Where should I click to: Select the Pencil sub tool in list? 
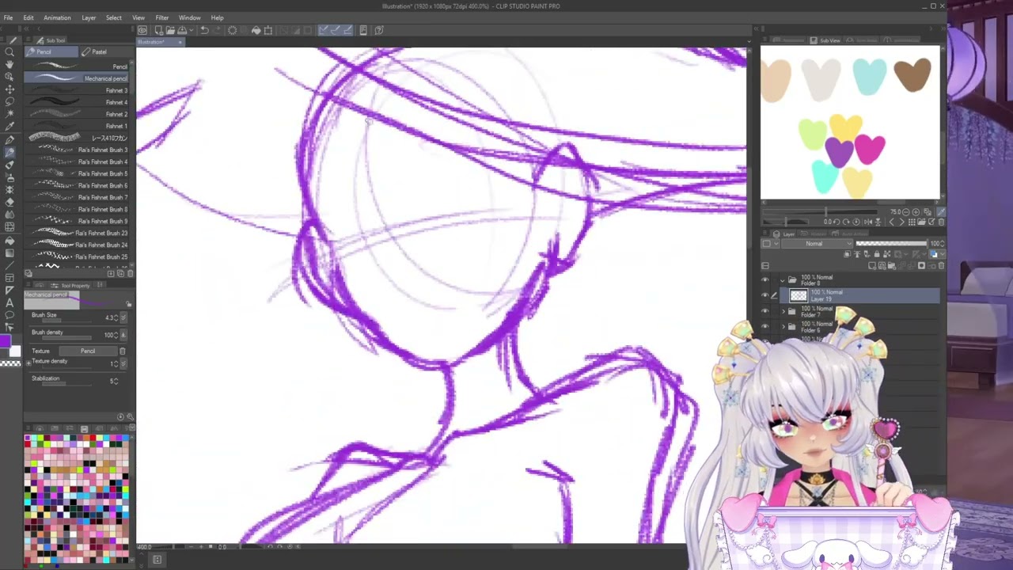click(77, 66)
